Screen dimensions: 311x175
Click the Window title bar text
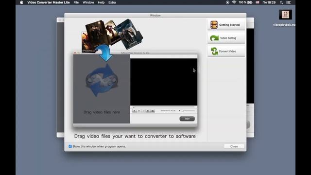(x=155, y=15)
